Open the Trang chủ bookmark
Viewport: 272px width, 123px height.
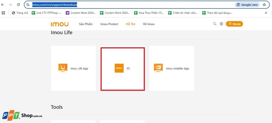20,13
